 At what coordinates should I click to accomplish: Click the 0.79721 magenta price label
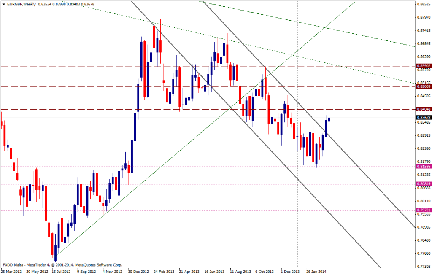point(423,210)
